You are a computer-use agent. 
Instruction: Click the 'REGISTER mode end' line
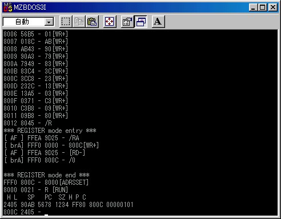point(46,175)
